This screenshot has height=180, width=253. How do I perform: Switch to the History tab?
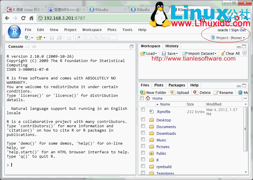[x=172, y=46]
